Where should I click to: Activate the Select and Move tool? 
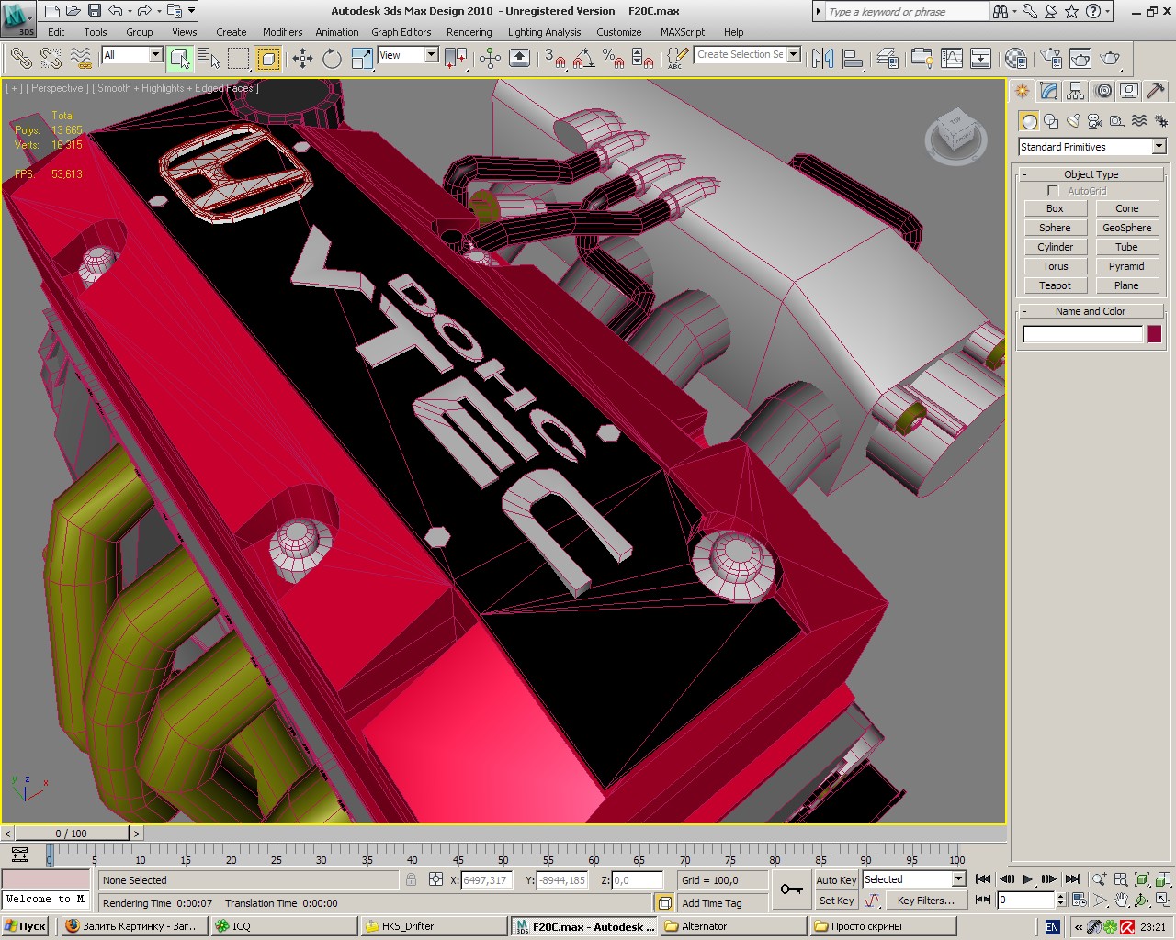[302, 59]
